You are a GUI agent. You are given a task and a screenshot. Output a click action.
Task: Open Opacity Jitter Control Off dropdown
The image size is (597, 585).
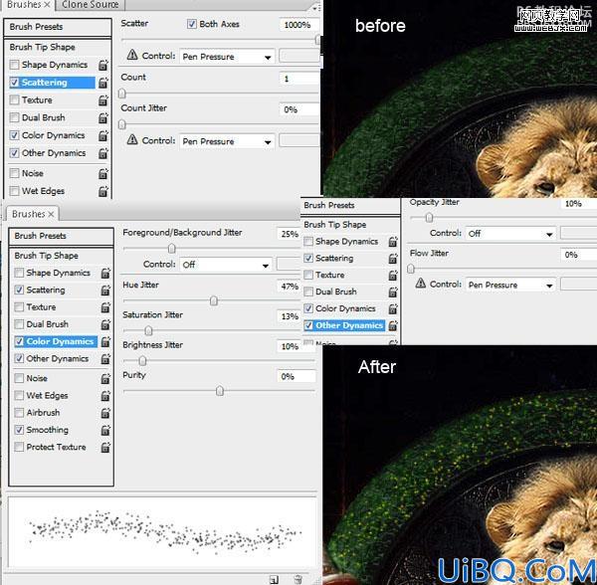(510, 234)
